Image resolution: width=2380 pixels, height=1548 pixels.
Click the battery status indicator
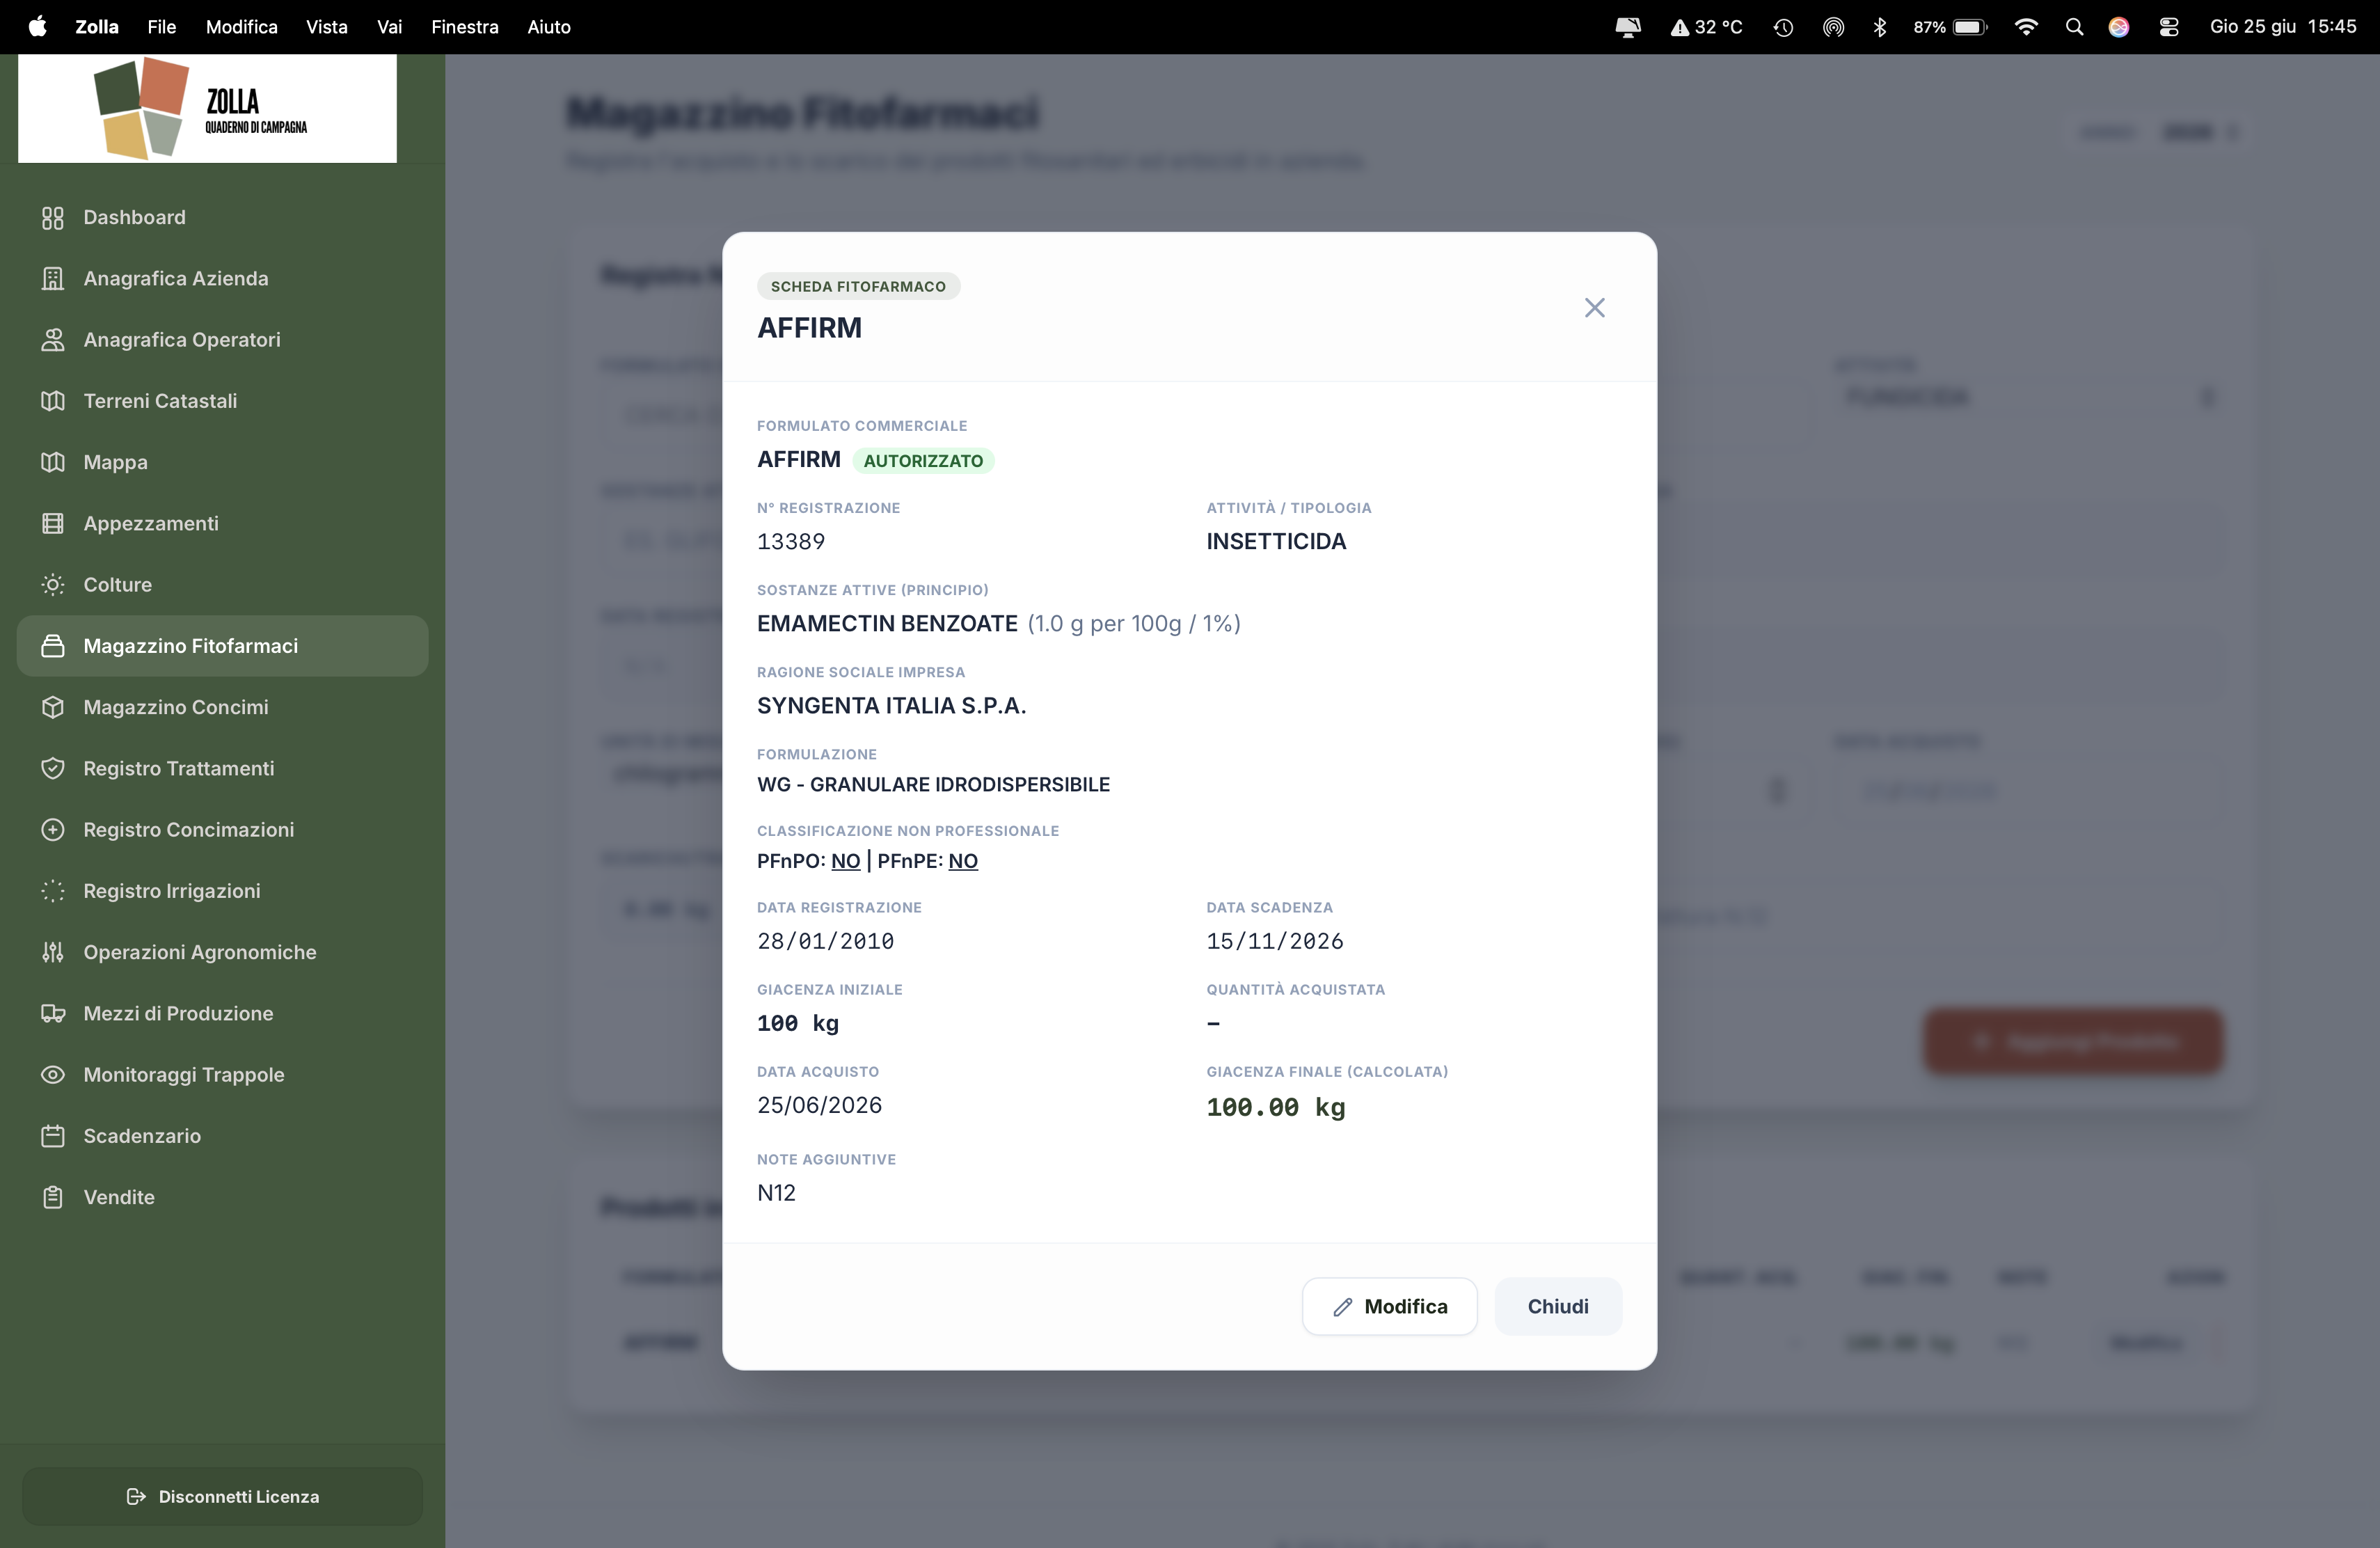pos(1950,27)
